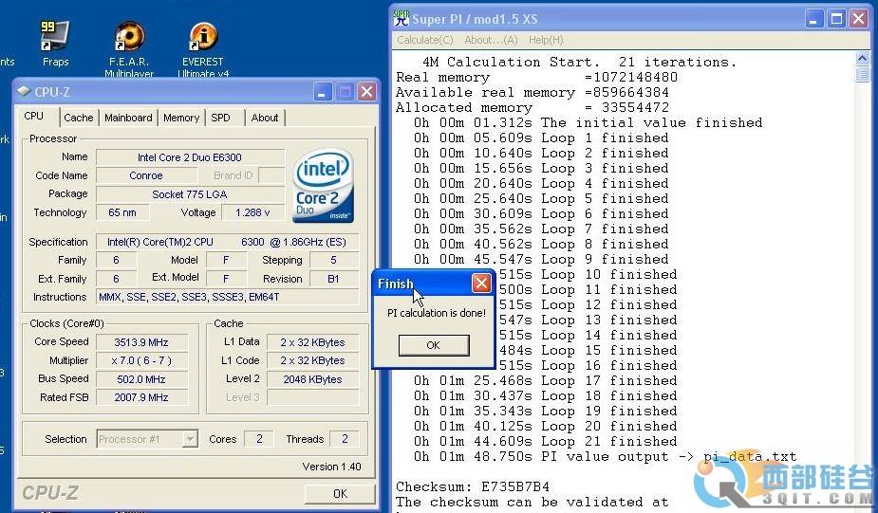Open the Calculate(C) menu

(425, 40)
